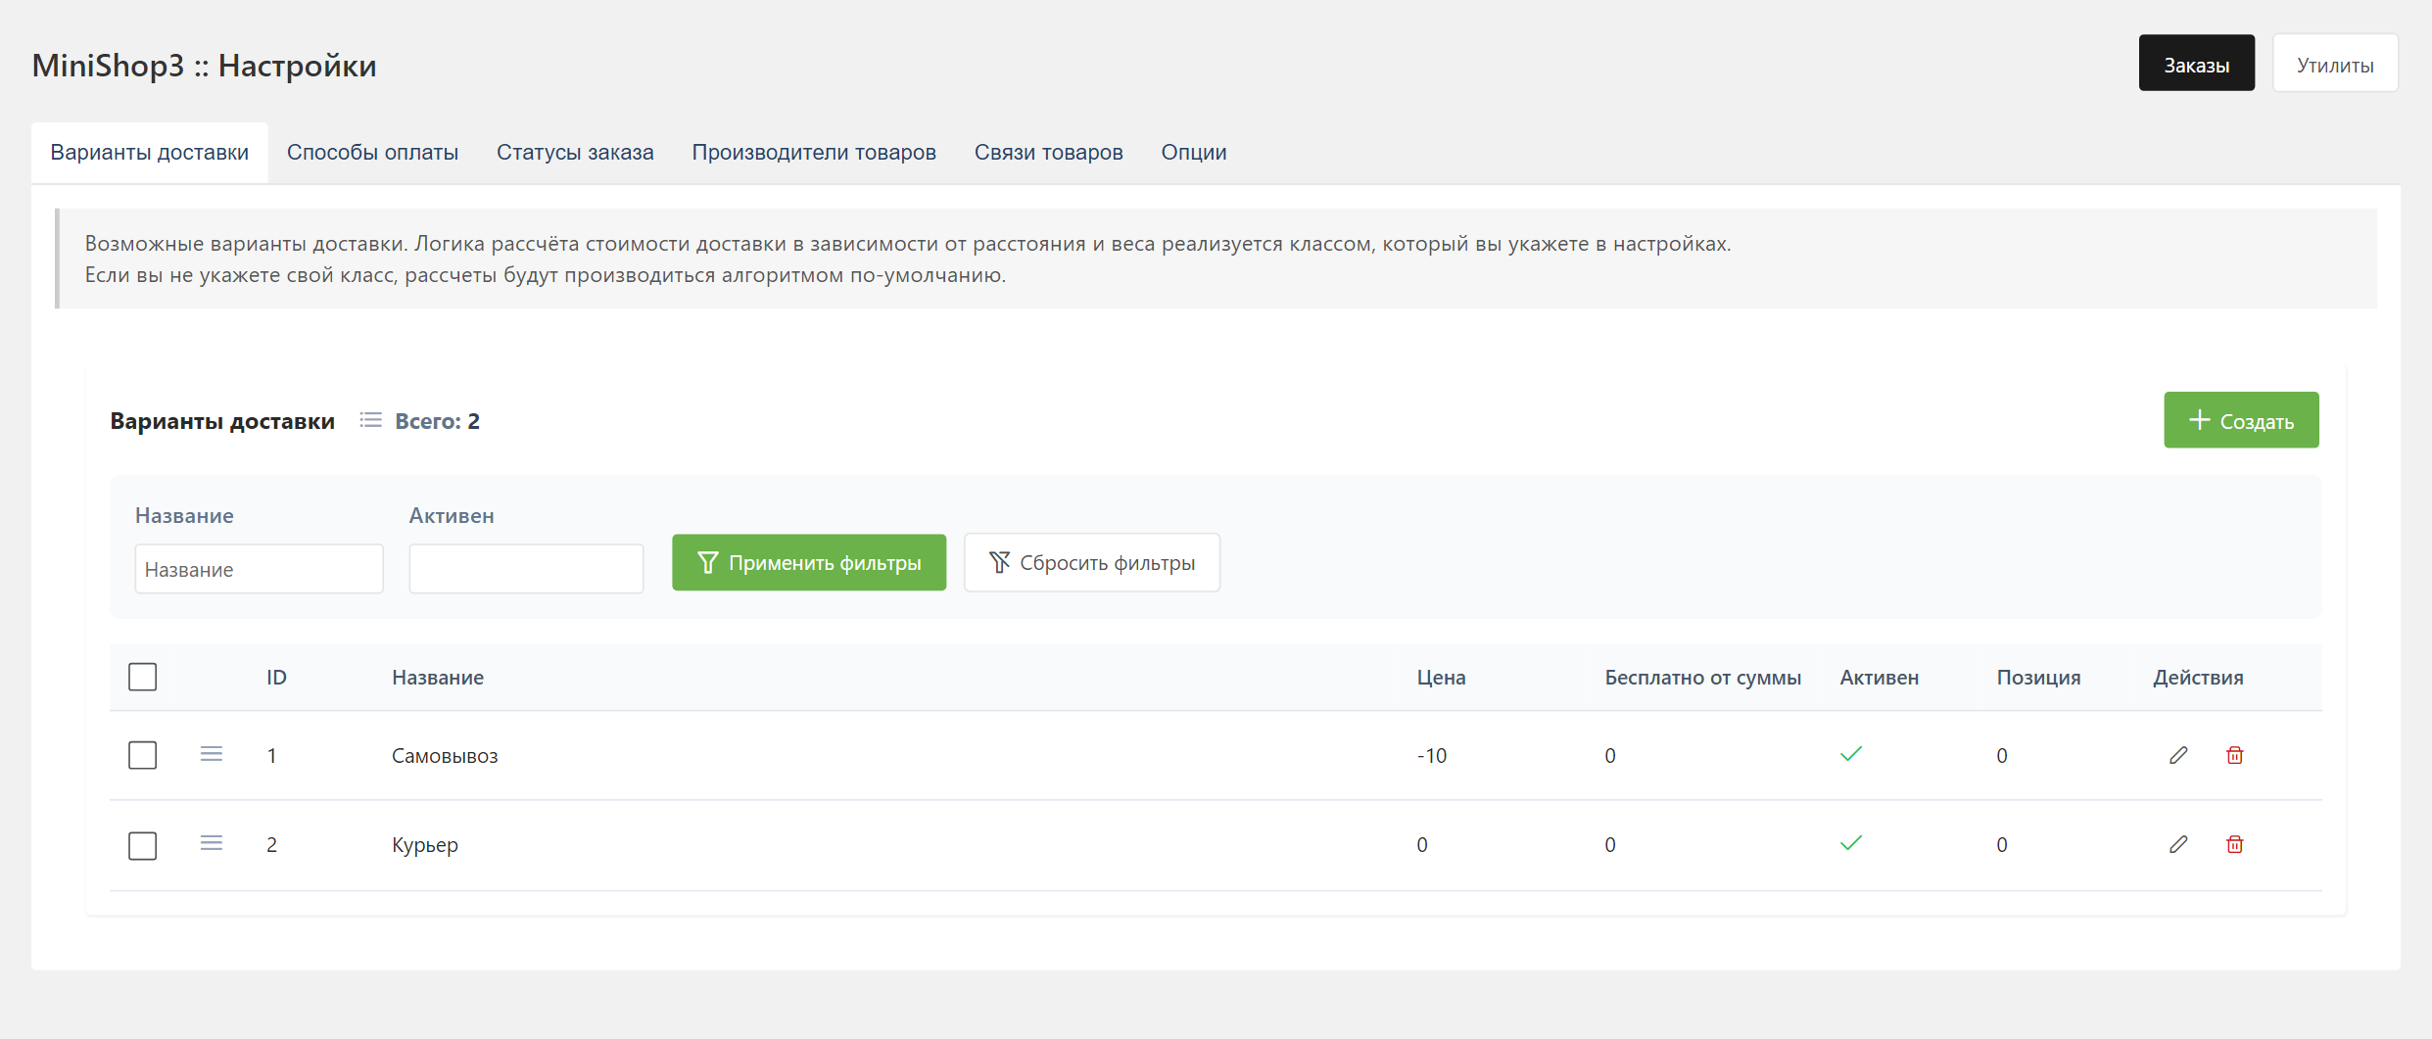Click the Активен column header
This screenshot has width=2432, height=1039.
pos(1879,678)
